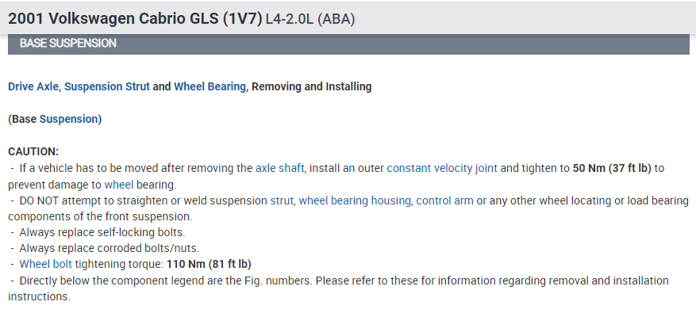This screenshot has height=317, width=696.
Task: Click the BASE SUSPENSION section header bar
Action: click(348, 44)
